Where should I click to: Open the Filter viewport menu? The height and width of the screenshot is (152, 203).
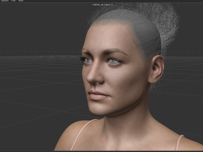tap(13, 0)
